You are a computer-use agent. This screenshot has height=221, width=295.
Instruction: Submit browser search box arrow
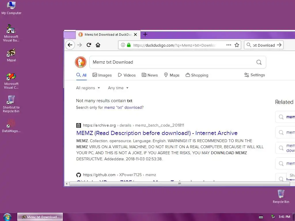[279, 45]
